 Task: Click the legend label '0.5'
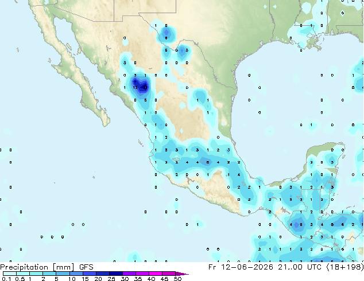[x=20, y=279]
